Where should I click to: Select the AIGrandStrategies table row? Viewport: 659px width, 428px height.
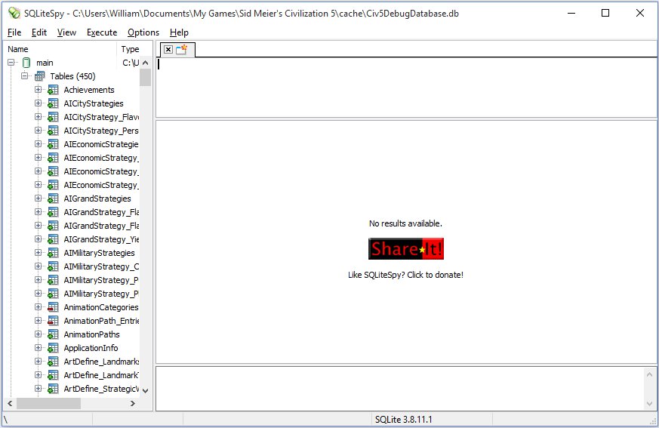click(x=97, y=199)
